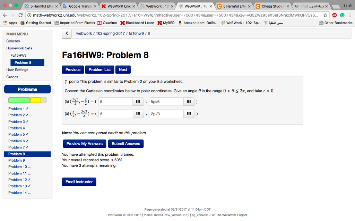Collapse the breadcrumb with the left chevron

pyautogui.click(x=66, y=33)
